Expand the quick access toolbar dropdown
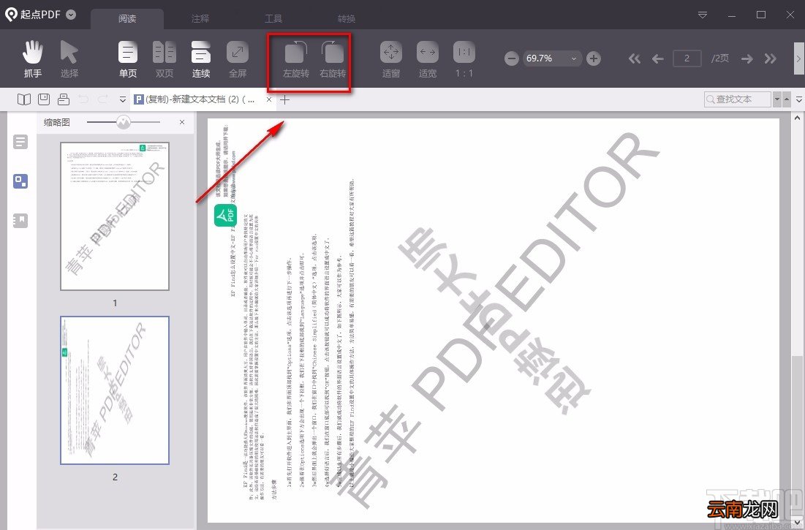Viewport: 805px width, 530px height. pos(122,99)
